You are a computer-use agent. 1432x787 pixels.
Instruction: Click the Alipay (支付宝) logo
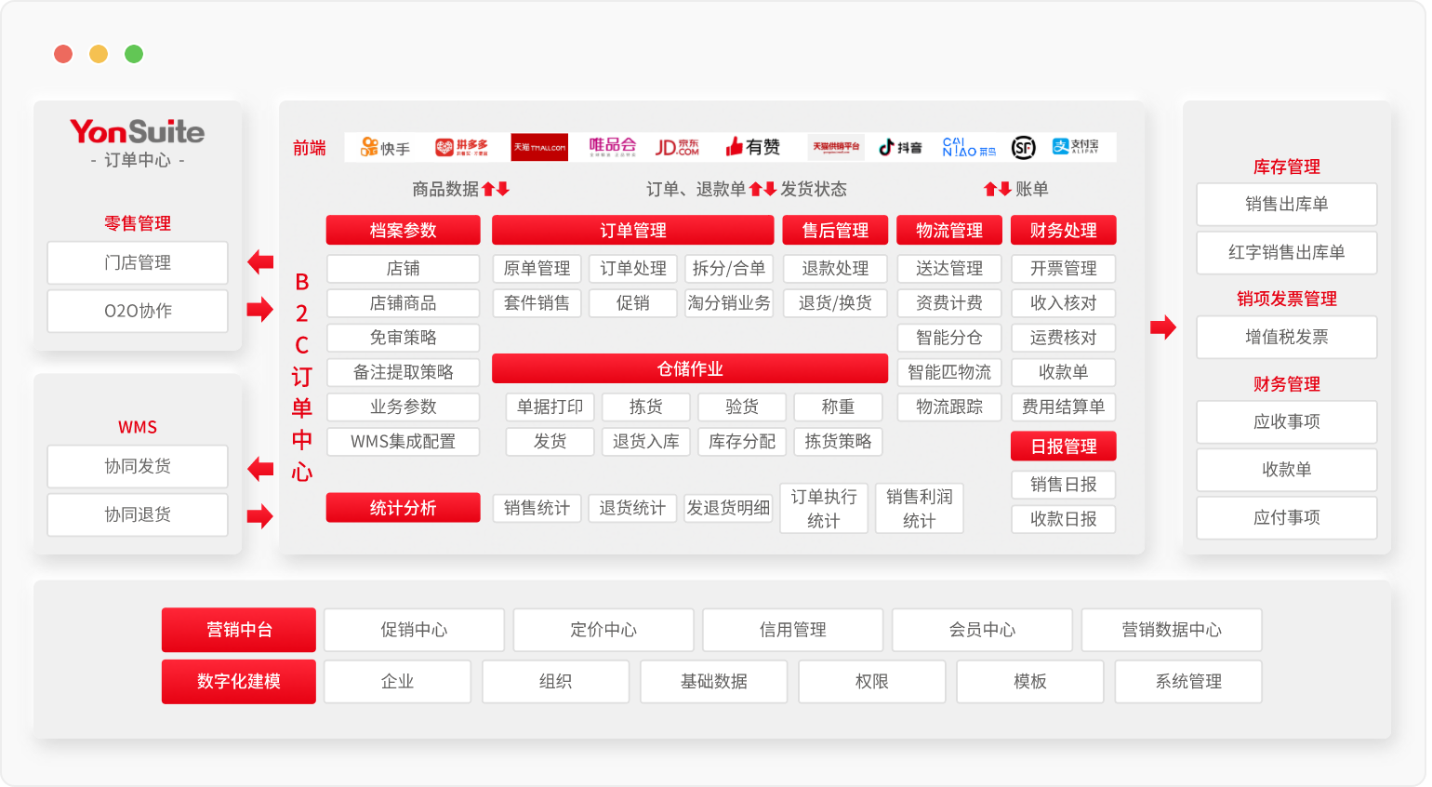(1075, 147)
